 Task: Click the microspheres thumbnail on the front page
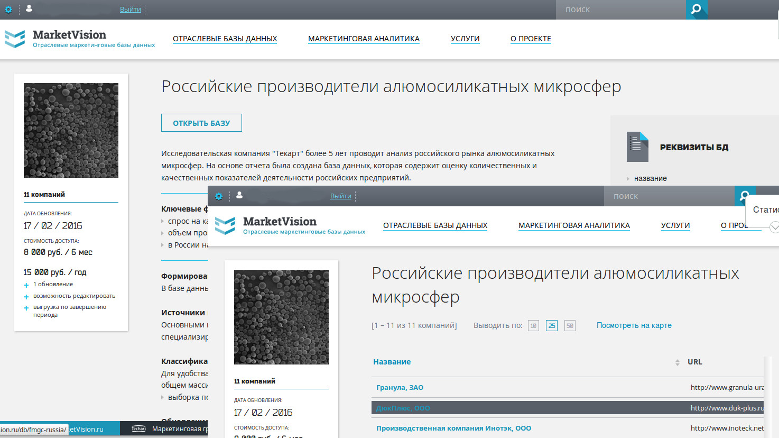point(281,317)
